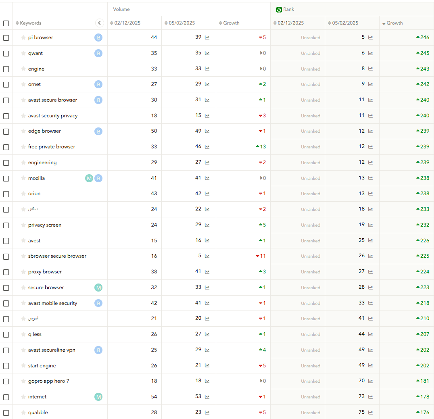Check the orion row checkbox

(6, 194)
